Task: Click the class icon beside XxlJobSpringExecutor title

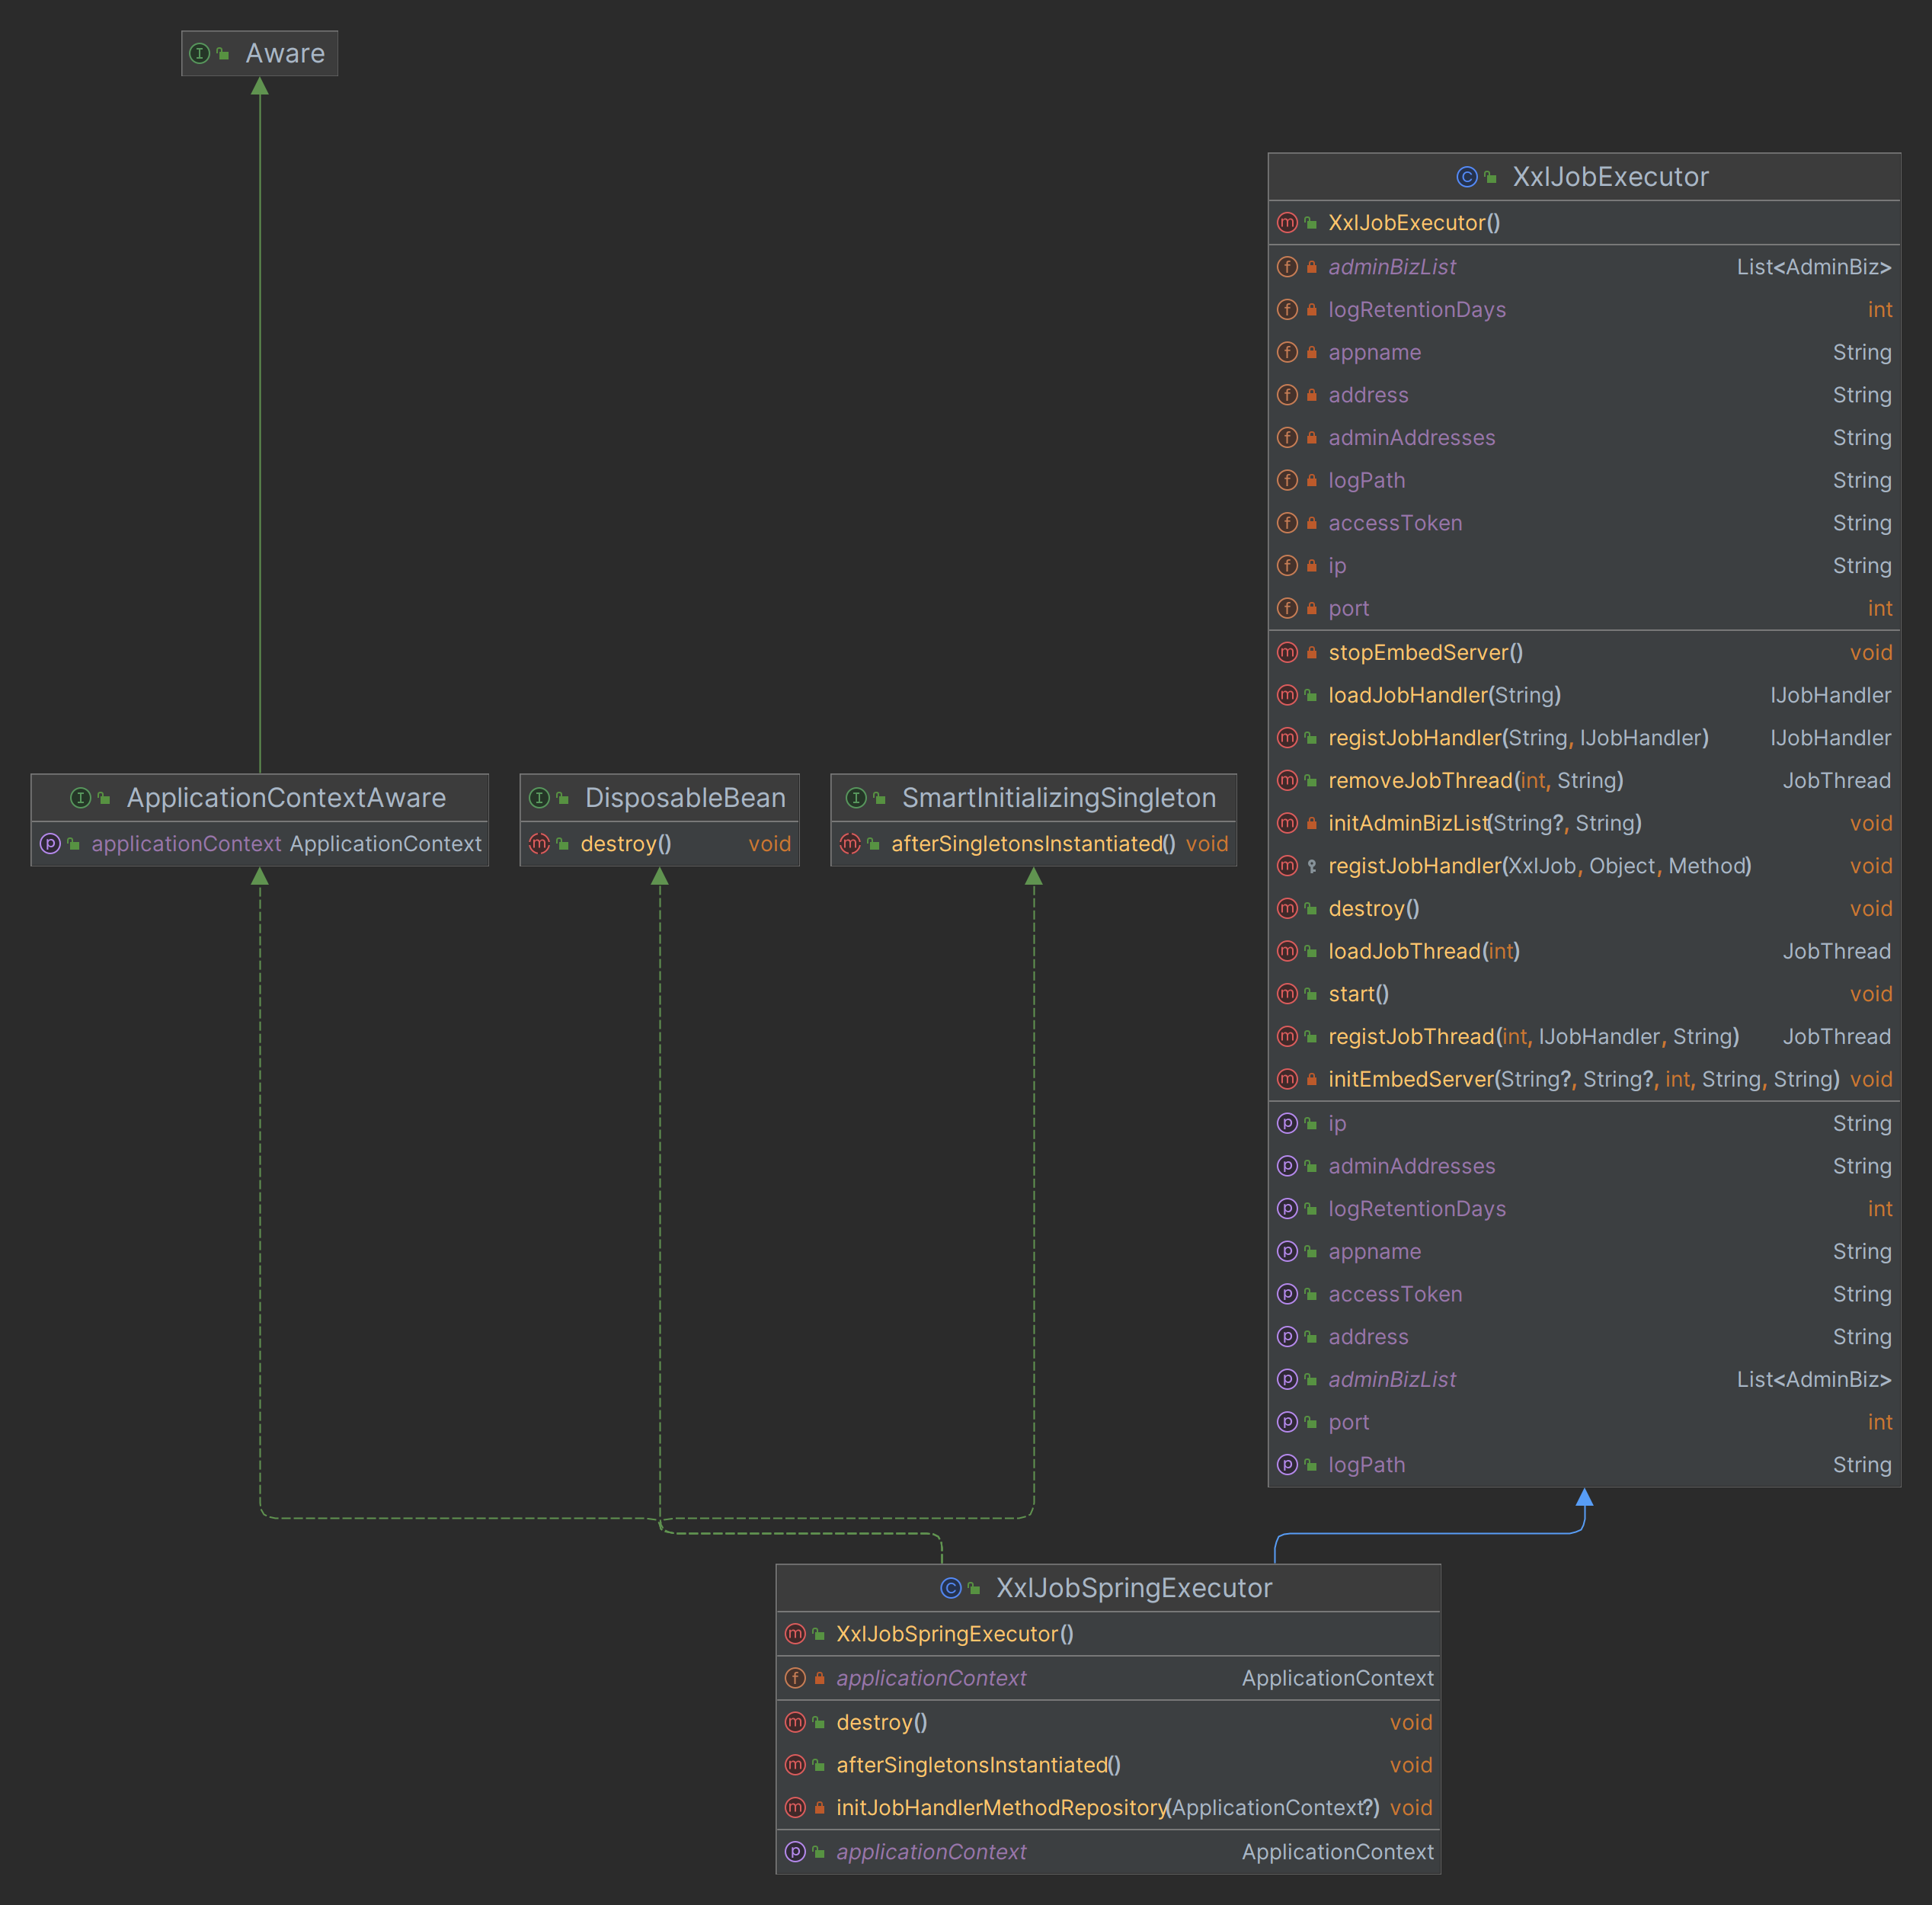Action: point(950,1588)
